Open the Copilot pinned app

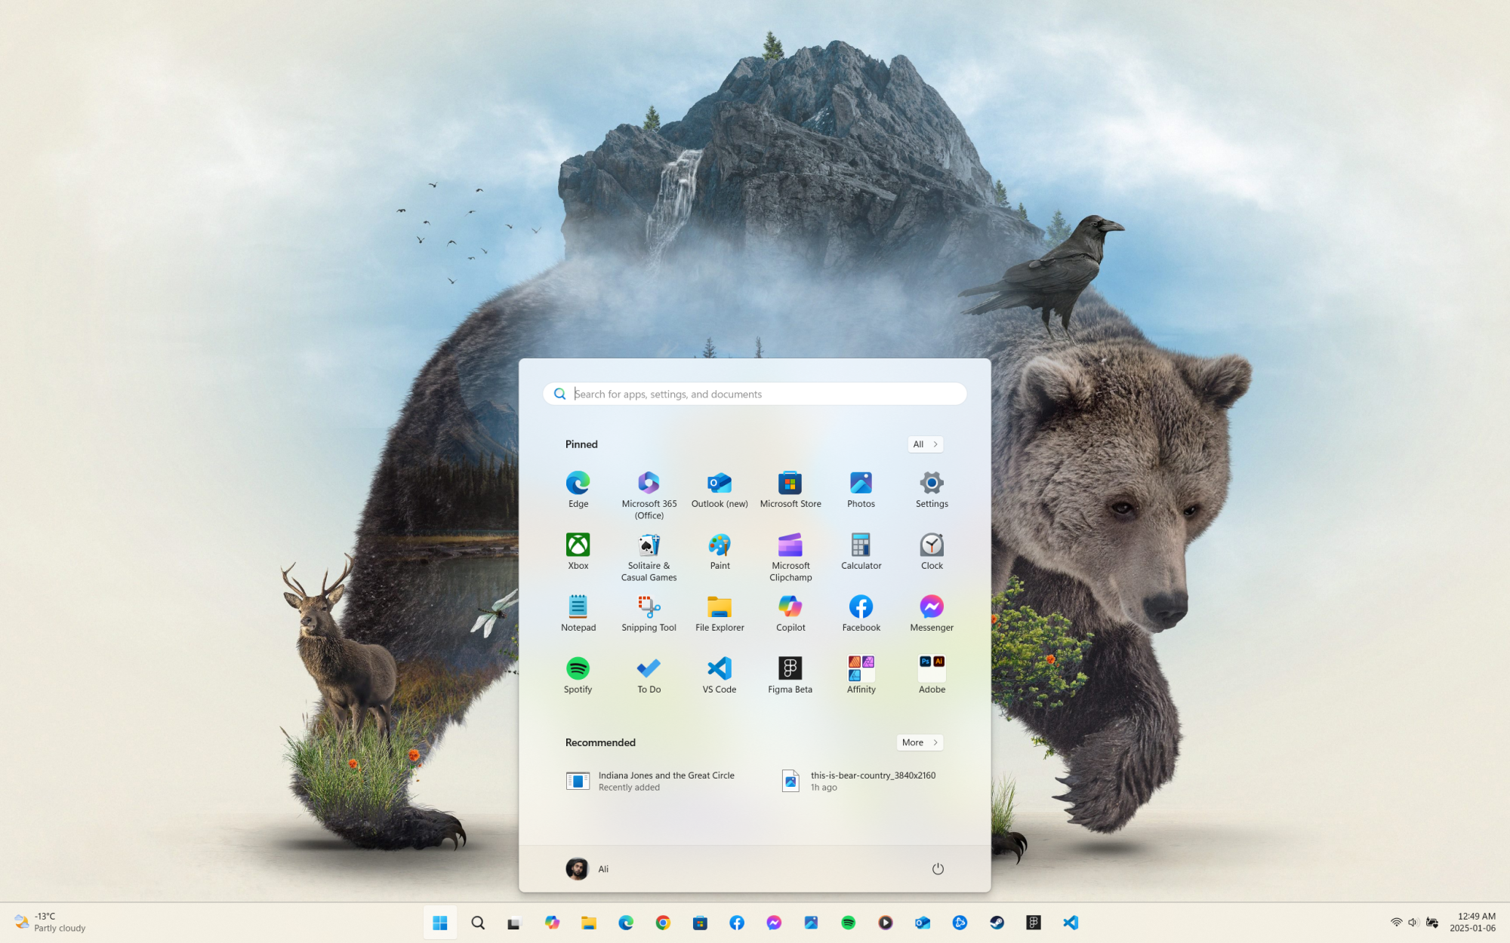click(790, 613)
